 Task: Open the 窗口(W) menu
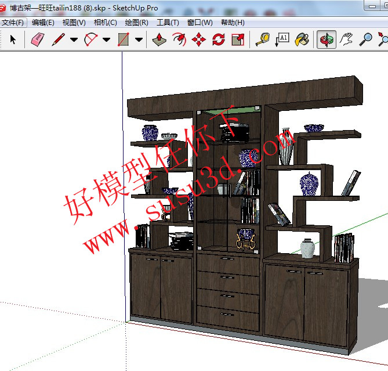click(200, 23)
